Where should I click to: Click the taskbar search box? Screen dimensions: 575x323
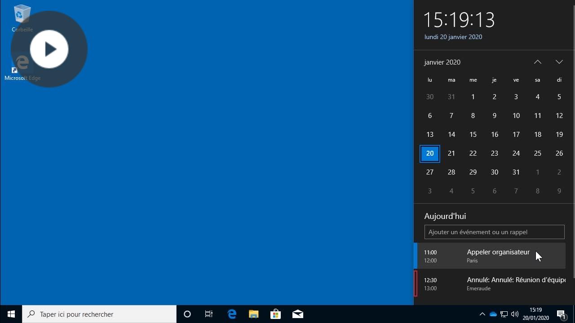(x=100, y=314)
